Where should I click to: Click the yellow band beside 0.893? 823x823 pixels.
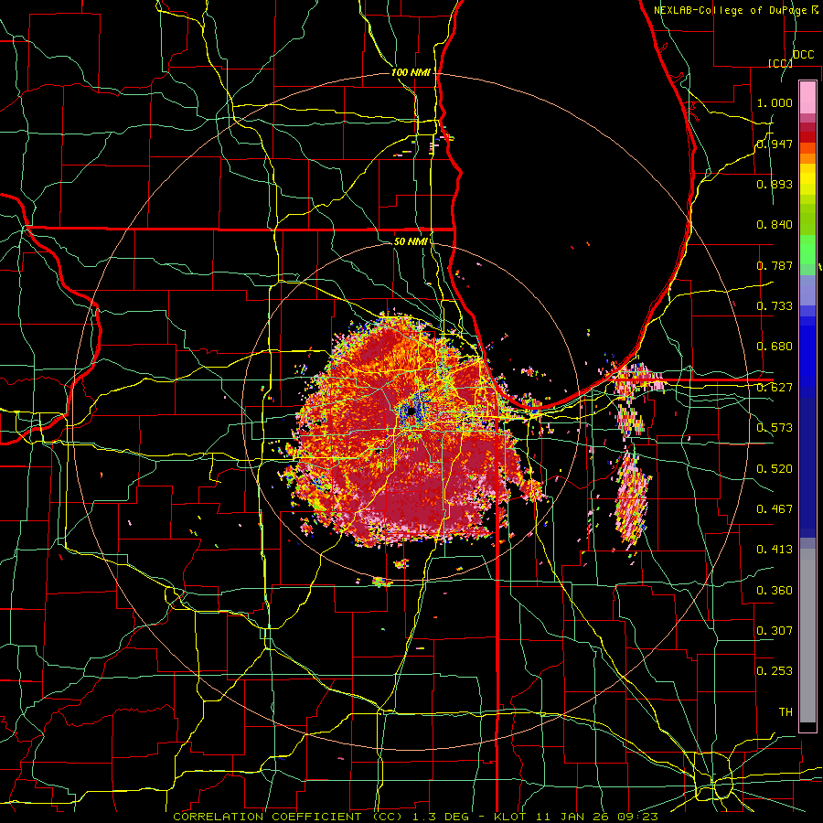click(807, 184)
